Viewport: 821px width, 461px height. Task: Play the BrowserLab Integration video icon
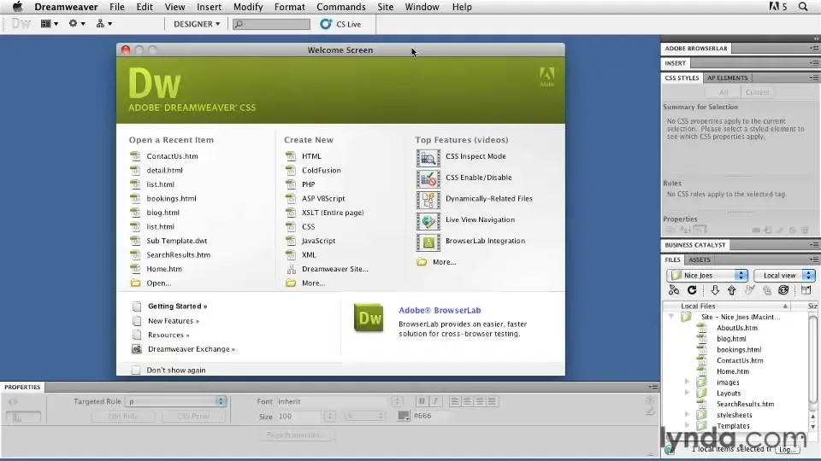428,242
